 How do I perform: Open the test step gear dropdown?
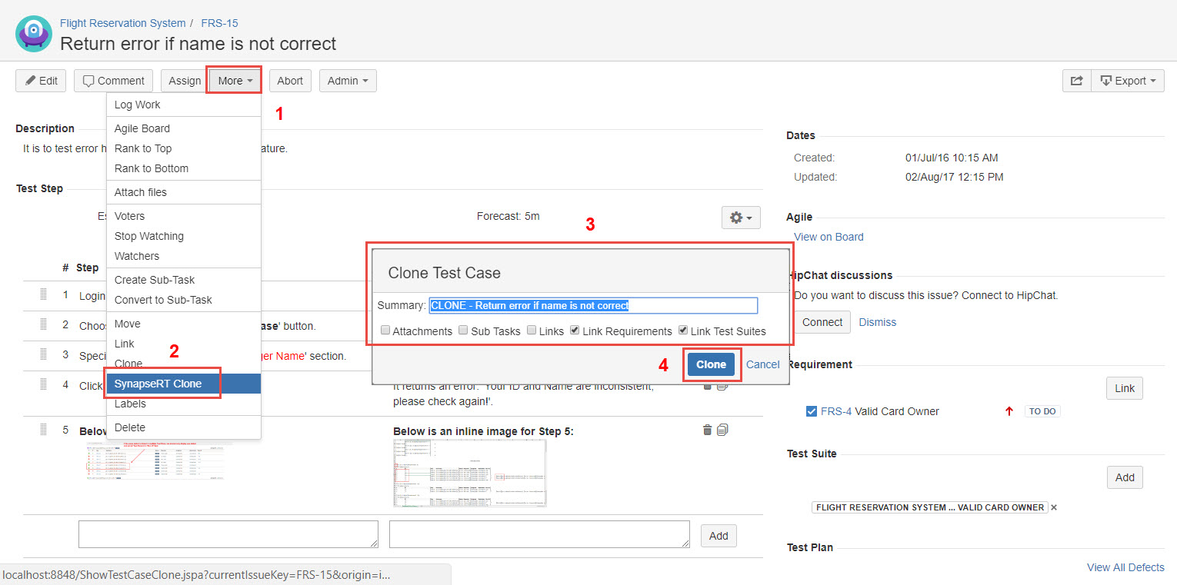(x=740, y=218)
